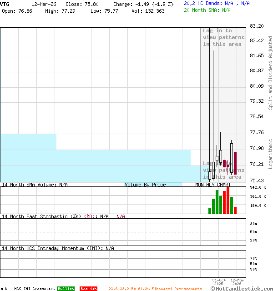Click the Volume By Price label
Image resolution: width=273 pixels, height=291 pixels.
point(145,185)
